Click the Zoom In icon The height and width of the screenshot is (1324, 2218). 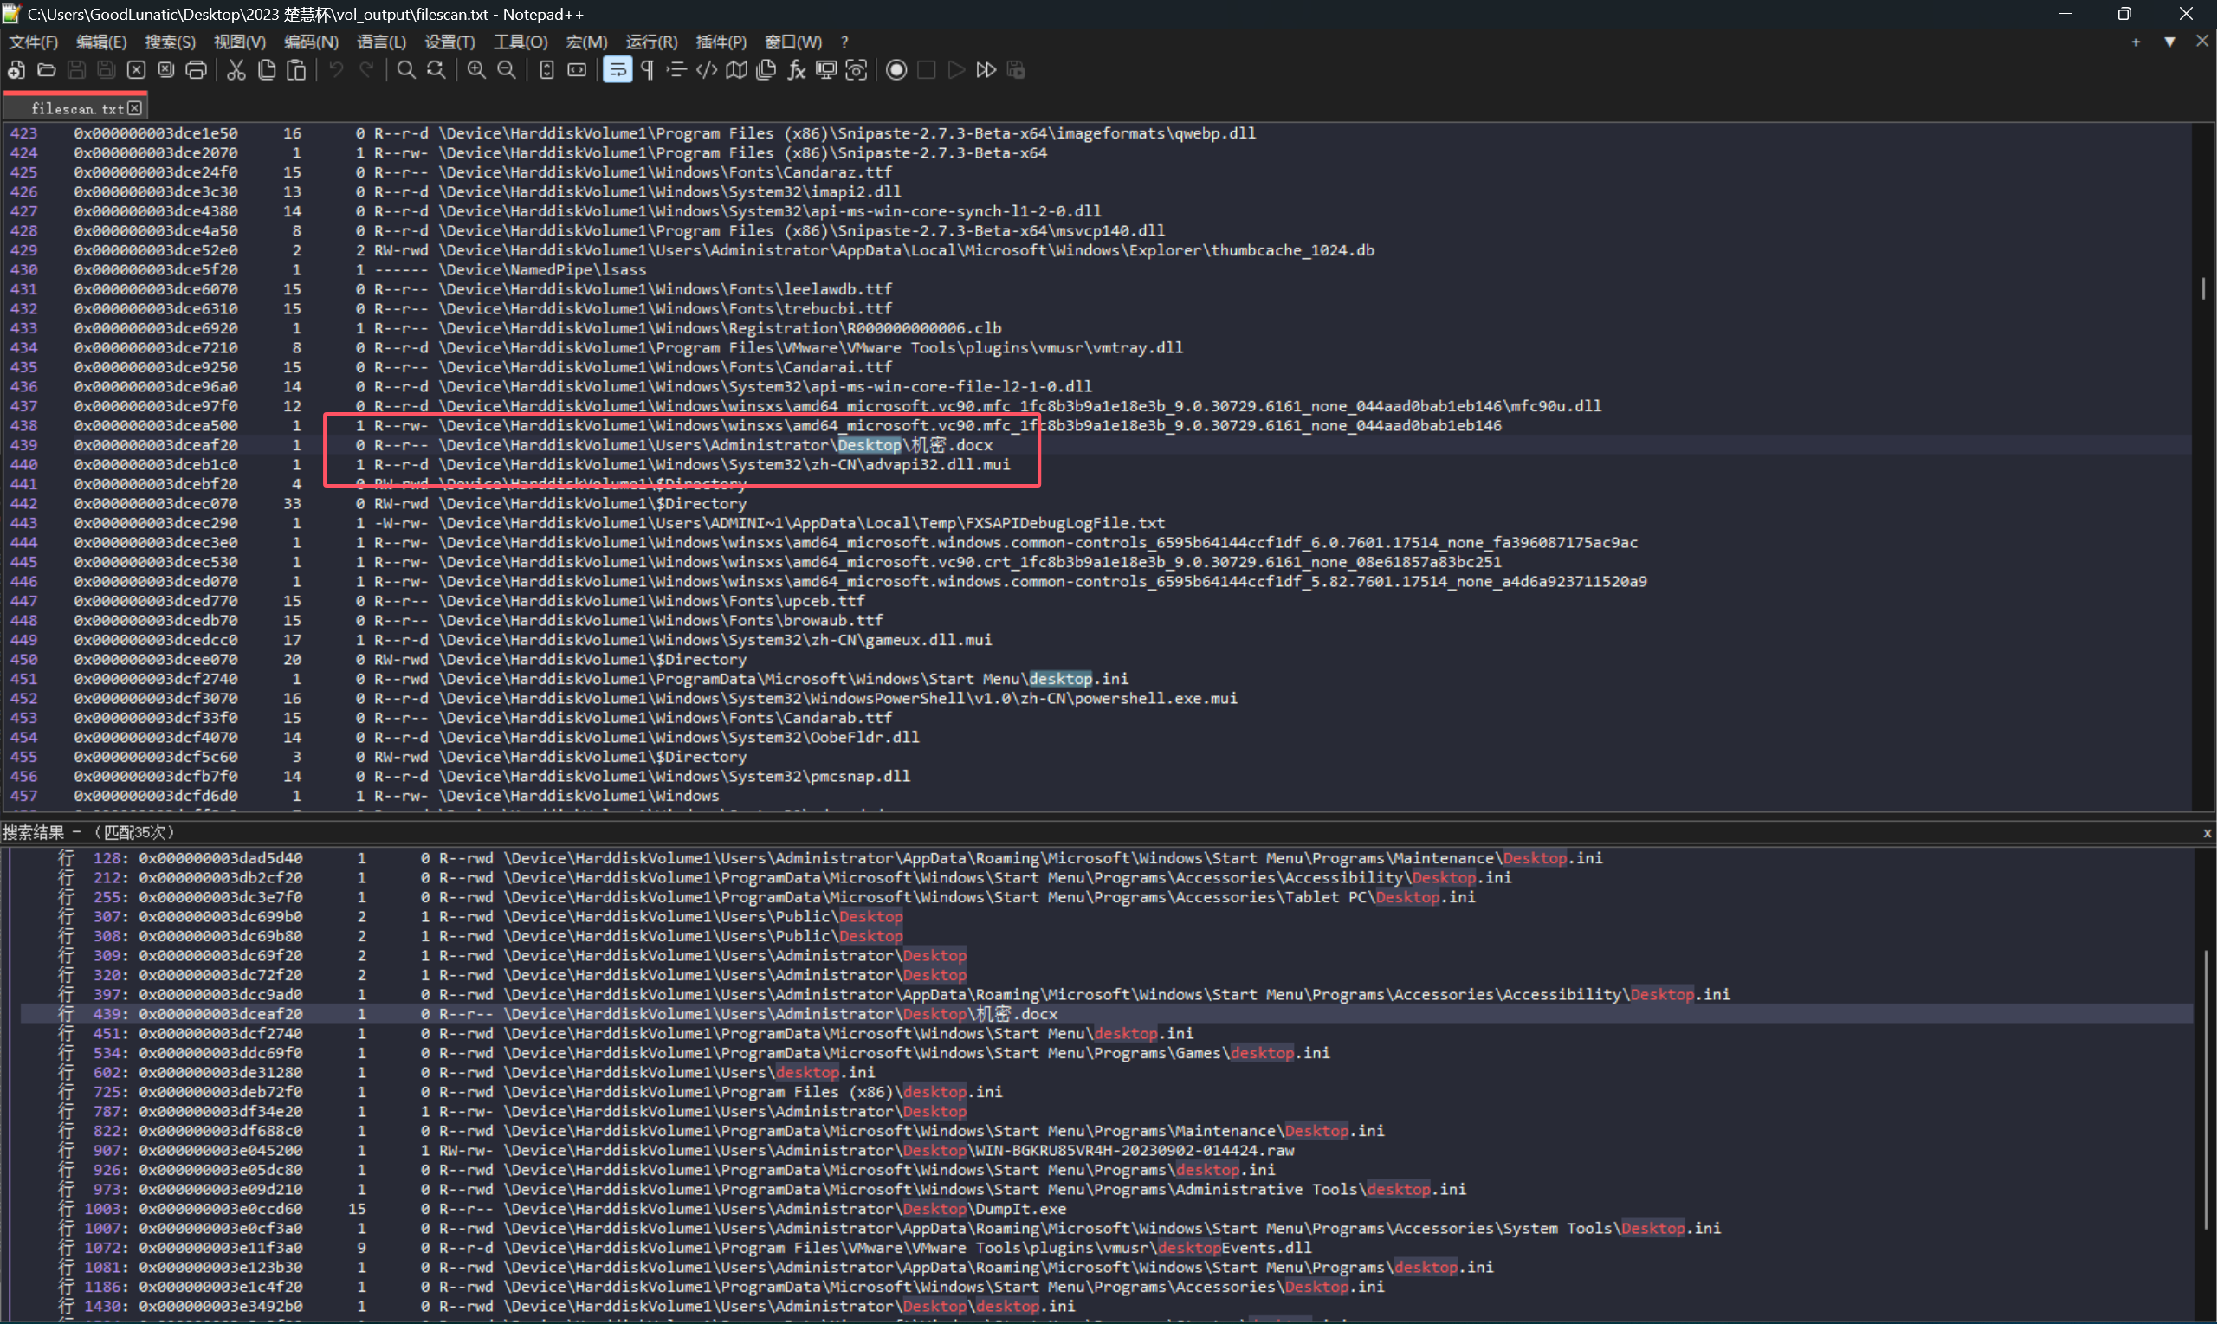[476, 69]
